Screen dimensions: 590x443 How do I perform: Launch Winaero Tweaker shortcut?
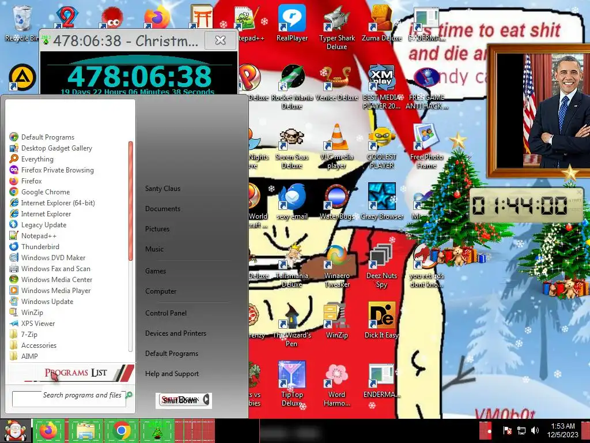click(x=336, y=265)
